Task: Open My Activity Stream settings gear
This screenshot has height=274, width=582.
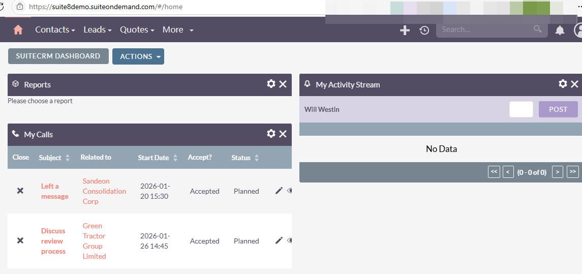Action: click(563, 84)
